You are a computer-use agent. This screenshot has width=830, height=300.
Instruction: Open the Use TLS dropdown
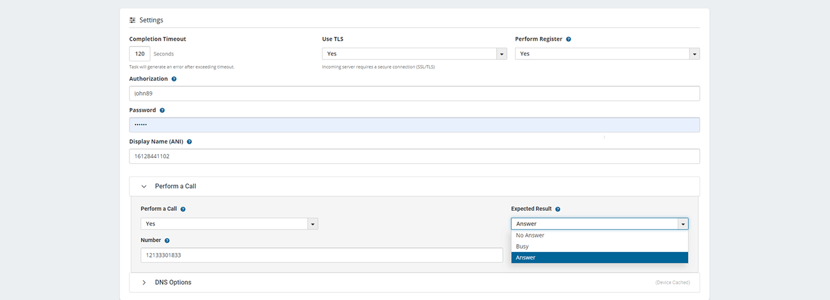tap(414, 54)
